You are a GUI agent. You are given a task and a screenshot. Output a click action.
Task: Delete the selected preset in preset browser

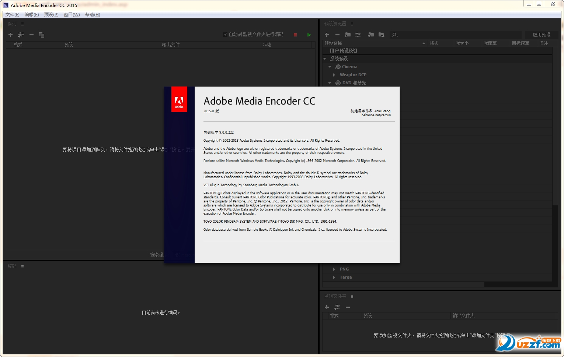coord(337,35)
